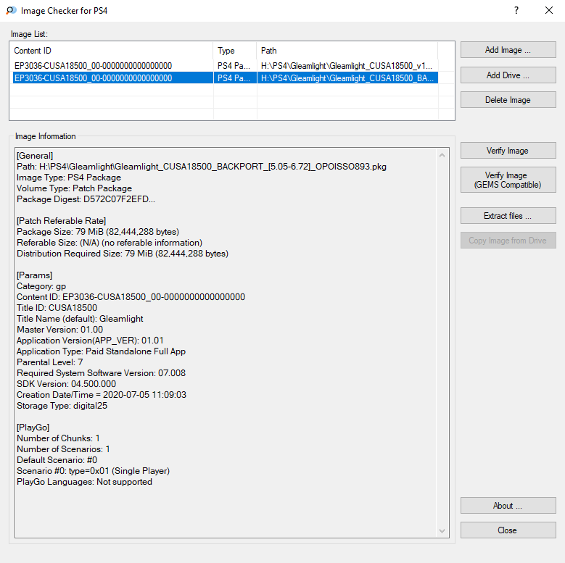Click the Category: gp line
The height and width of the screenshot is (563, 565).
(x=41, y=286)
